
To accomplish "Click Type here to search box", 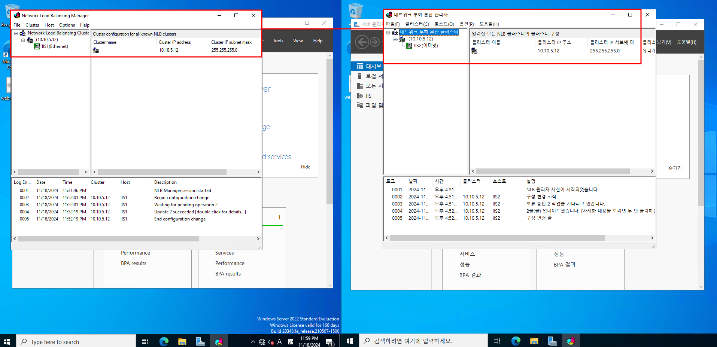I will [76, 342].
